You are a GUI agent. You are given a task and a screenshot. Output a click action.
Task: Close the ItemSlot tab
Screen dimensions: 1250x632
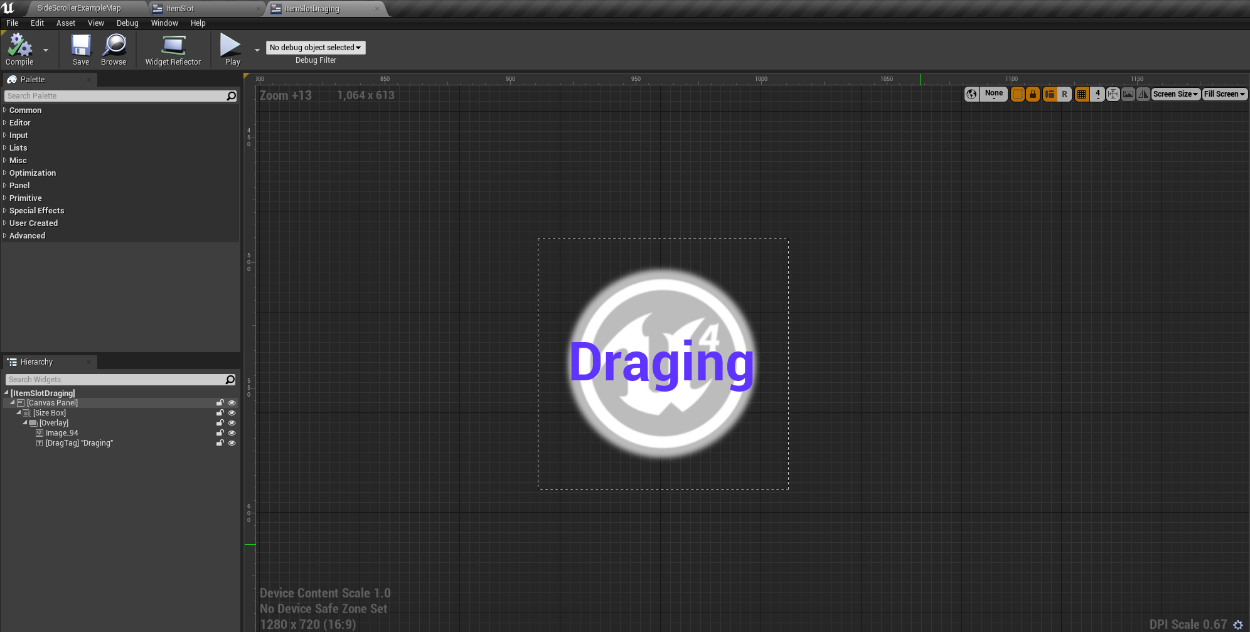click(x=259, y=9)
